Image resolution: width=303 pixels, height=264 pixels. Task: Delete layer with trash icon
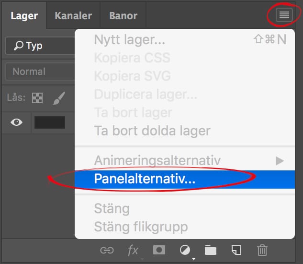point(262,250)
